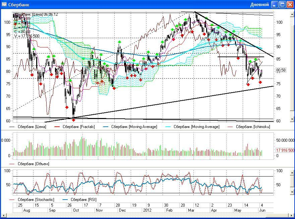Screen dimensions: 295x219
Task: Click the Apr month label on time axis
Action: click(x=214, y=210)
